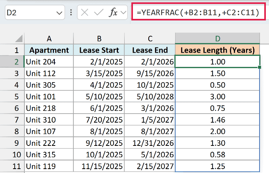Image resolution: width=269 pixels, height=173 pixels.
Task: Select cell containing Unit 222
Action: [x=49, y=143]
